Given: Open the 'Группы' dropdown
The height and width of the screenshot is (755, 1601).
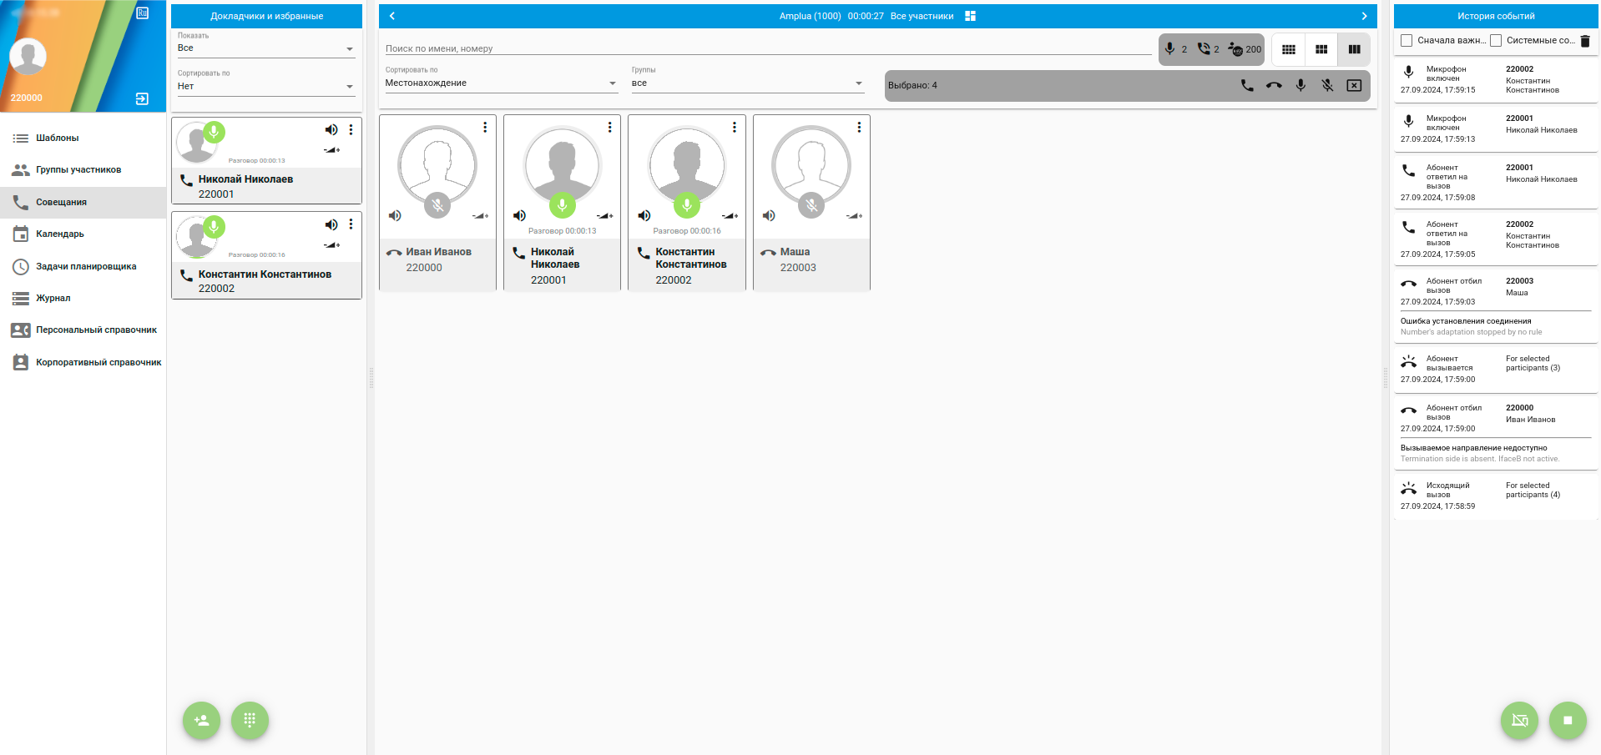Looking at the screenshot, I should coord(746,83).
